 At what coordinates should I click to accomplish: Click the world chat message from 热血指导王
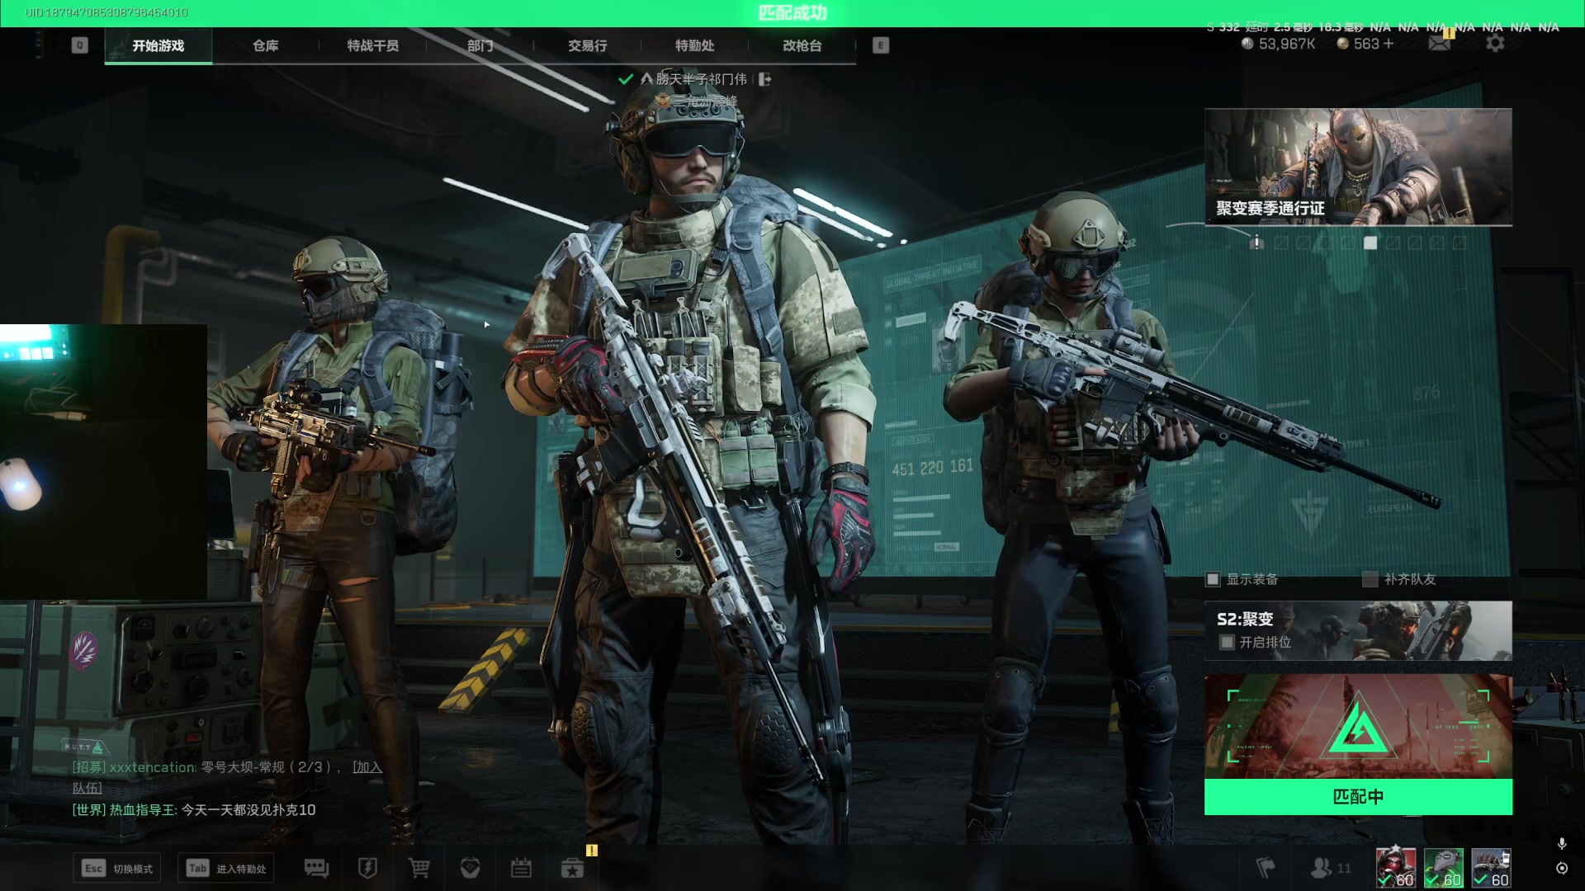click(194, 810)
